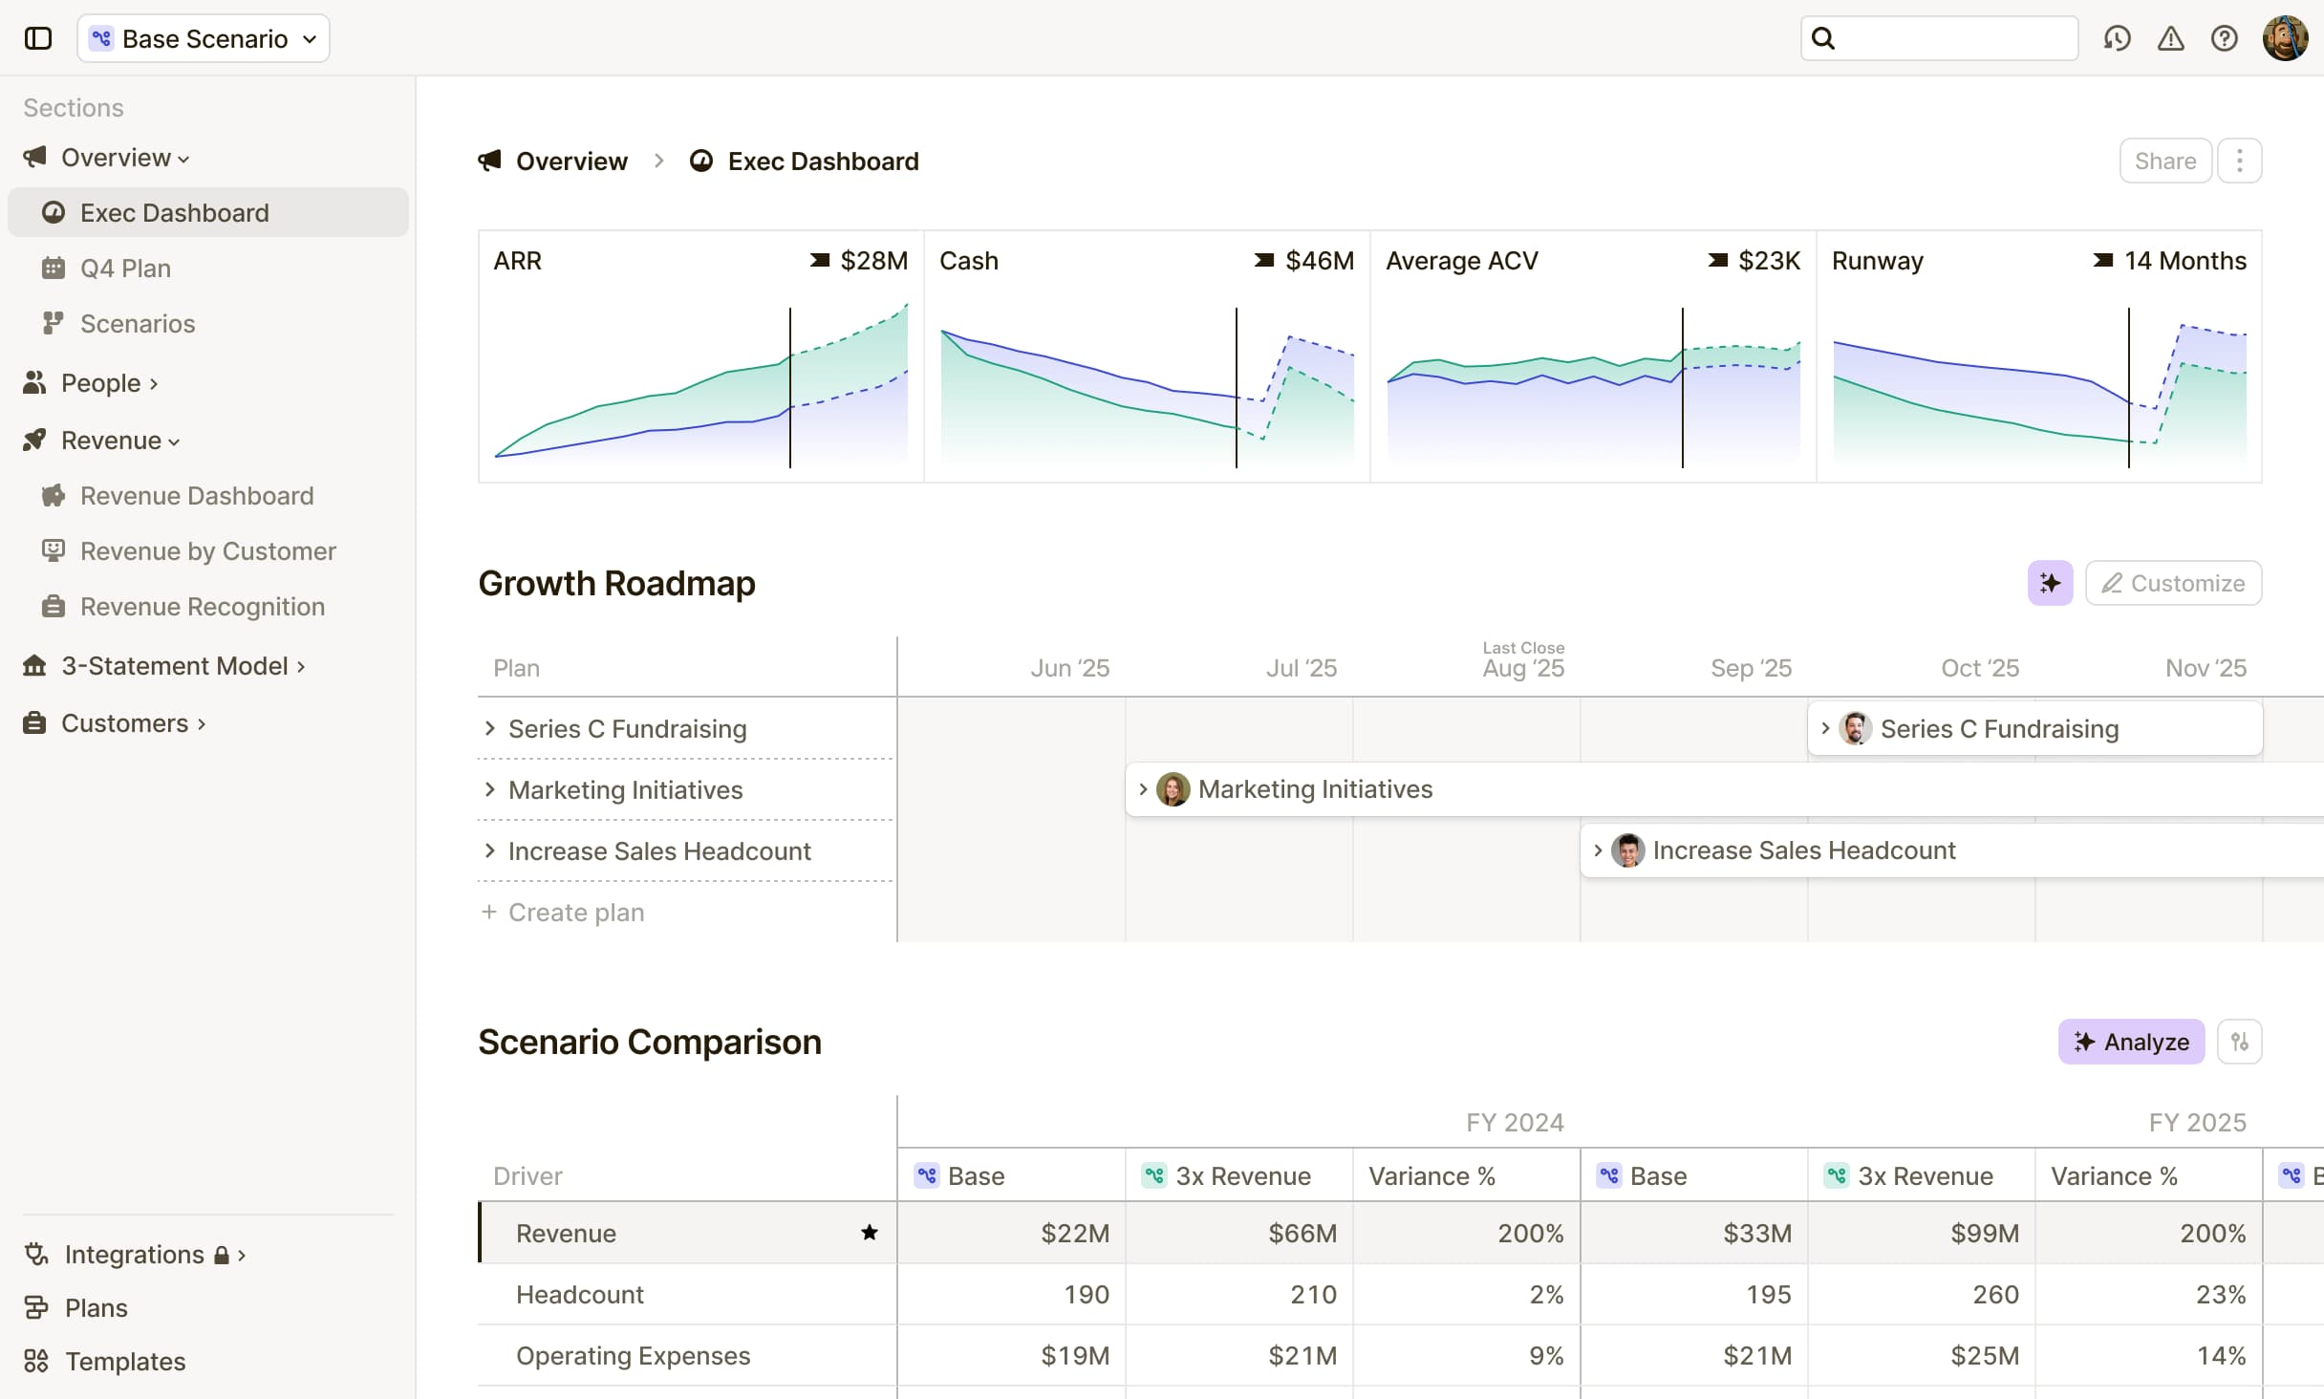Open version history from the top bar

(x=2118, y=38)
